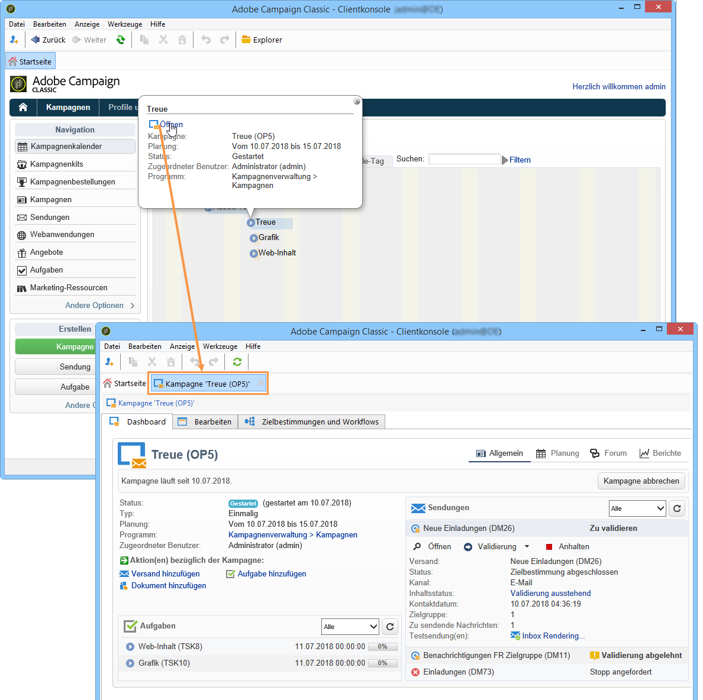Open Werkzeuge menu in the back window
Image resolution: width=703 pixels, height=700 pixels.
coord(125,24)
